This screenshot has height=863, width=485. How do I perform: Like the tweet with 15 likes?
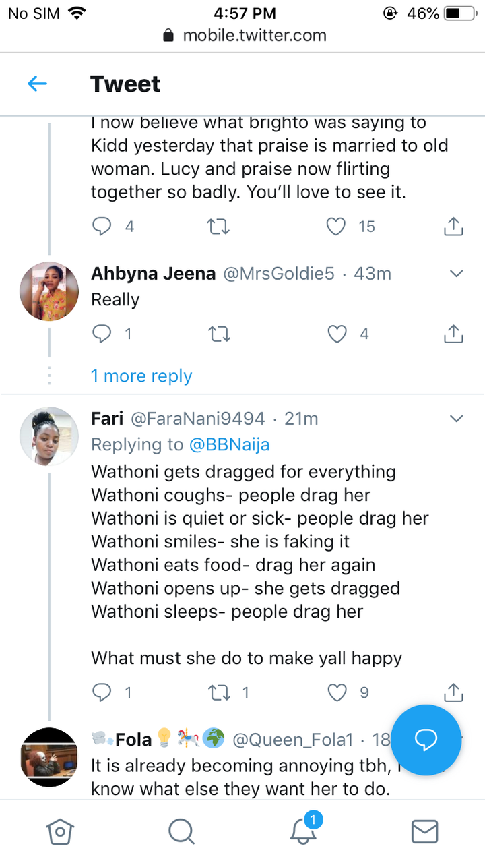[336, 227]
